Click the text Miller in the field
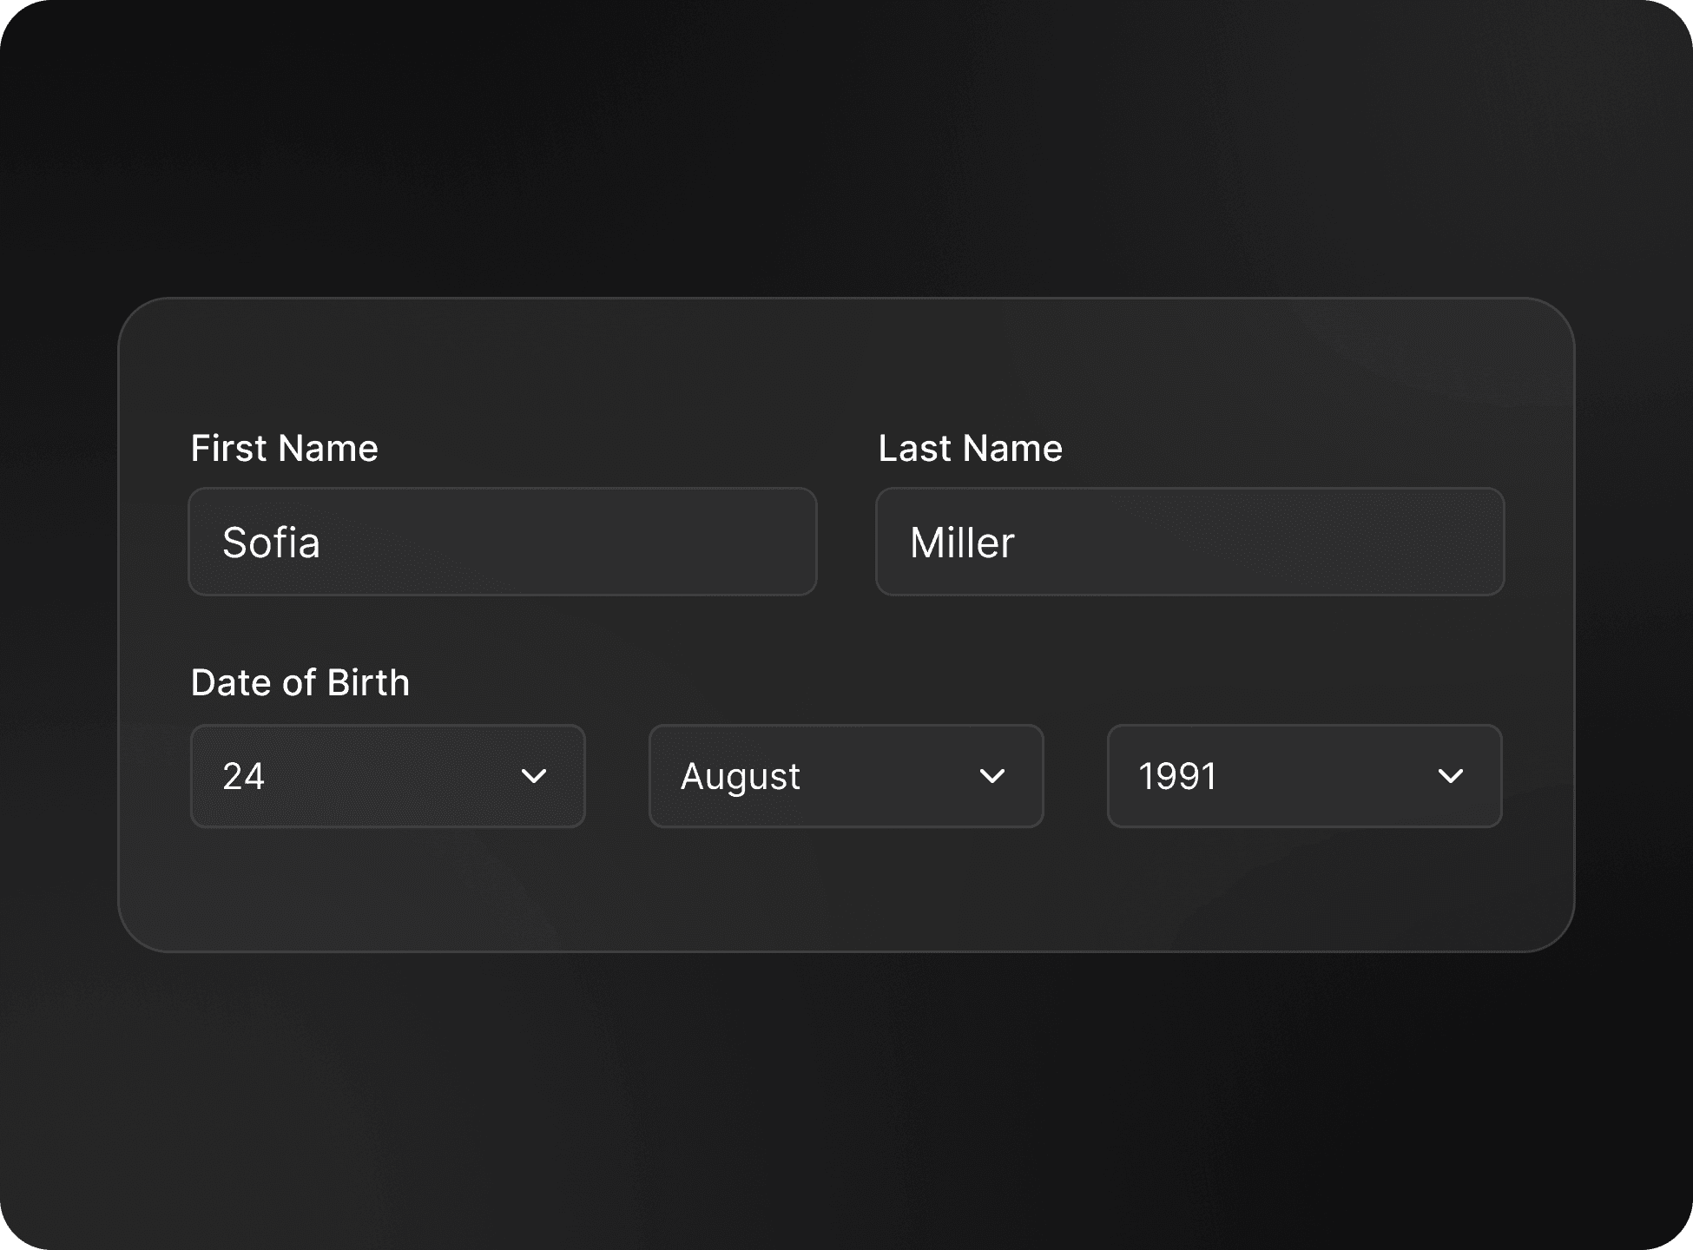The width and height of the screenshot is (1693, 1250). pos(962,543)
